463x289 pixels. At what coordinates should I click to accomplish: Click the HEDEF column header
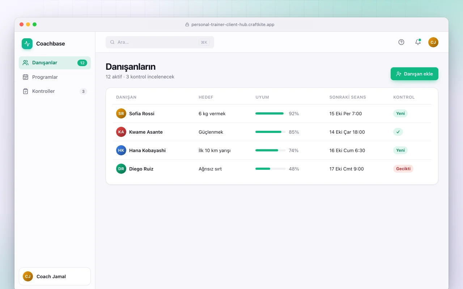tap(206, 97)
